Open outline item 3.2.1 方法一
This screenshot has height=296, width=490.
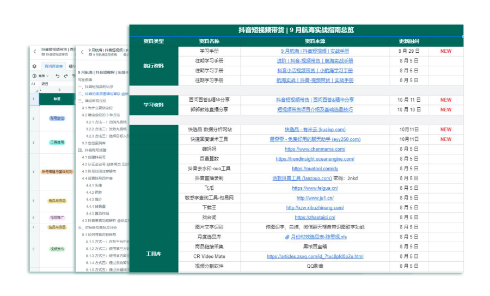106,122
